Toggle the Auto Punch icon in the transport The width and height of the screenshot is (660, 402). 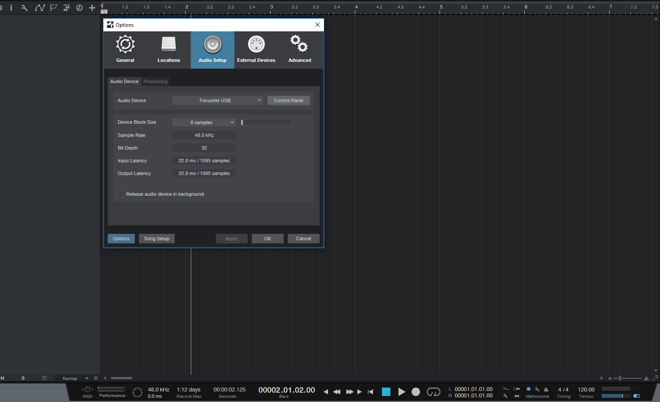coord(506,389)
